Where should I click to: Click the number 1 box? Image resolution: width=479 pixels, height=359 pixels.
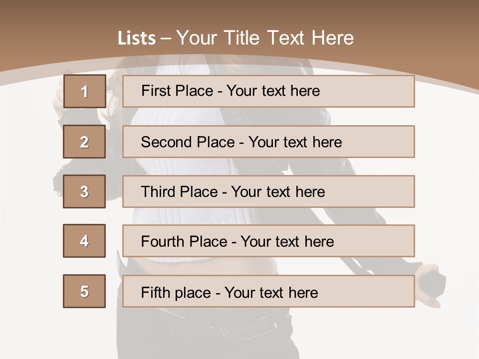84,91
